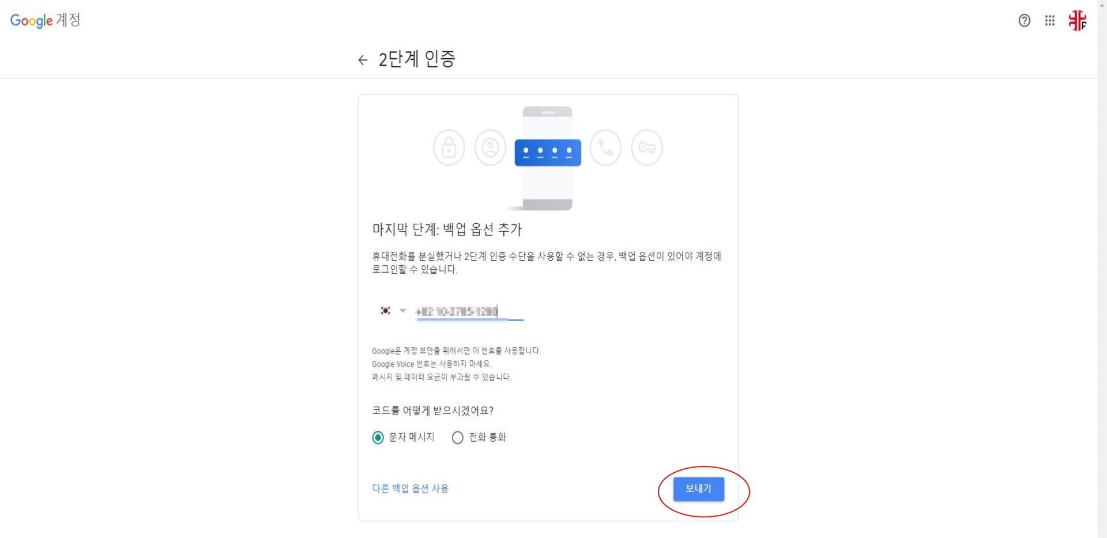Open the Google help question mark icon
1107x538 pixels.
[1024, 21]
